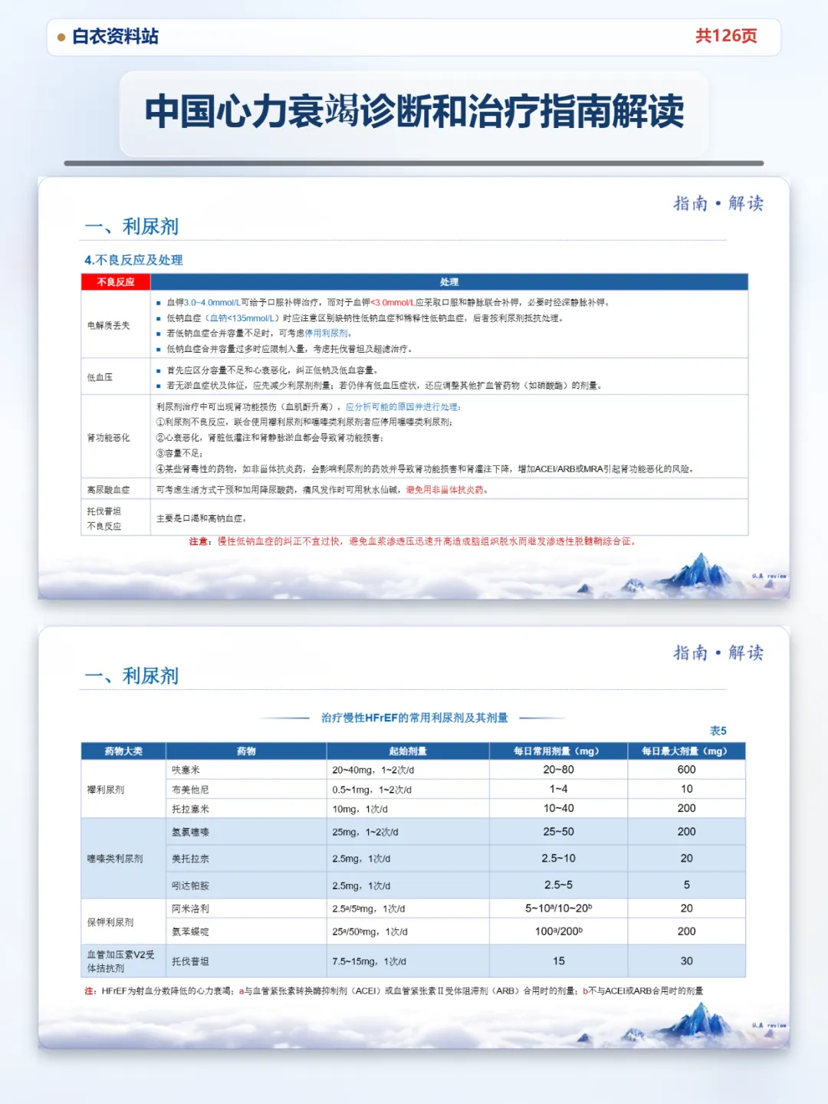This screenshot has width=828, height=1104.
Task: Click the drug name 阿米洛利
Action: [x=190, y=909]
